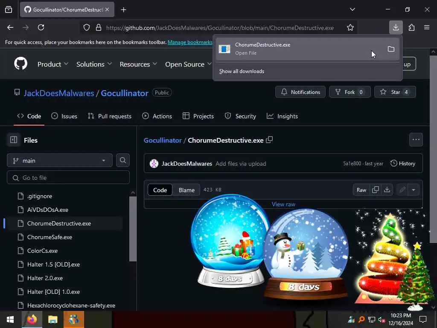
Task: Open the Insights tab
Action: pyautogui.click(x=282, y=116)
